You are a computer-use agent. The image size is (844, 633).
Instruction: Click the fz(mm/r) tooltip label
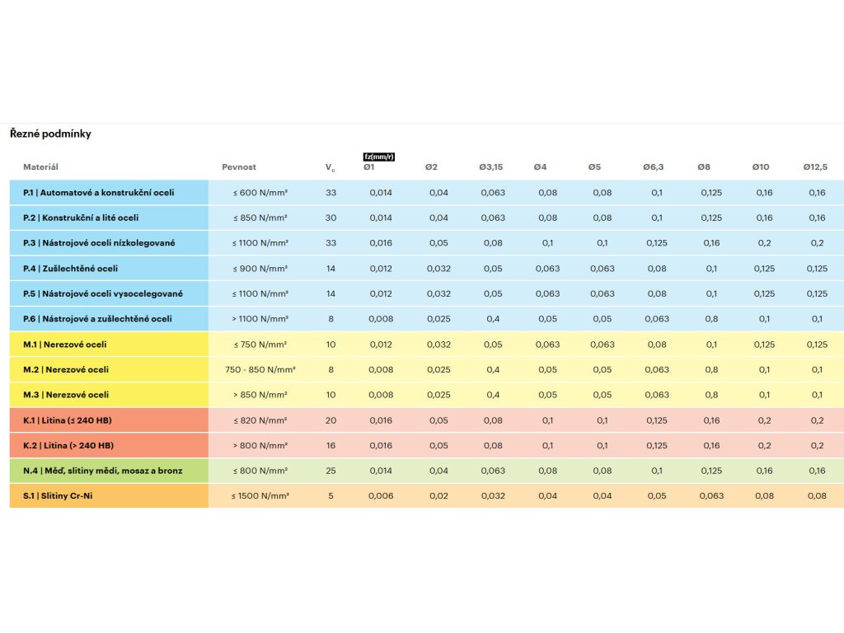click(379, 157)
